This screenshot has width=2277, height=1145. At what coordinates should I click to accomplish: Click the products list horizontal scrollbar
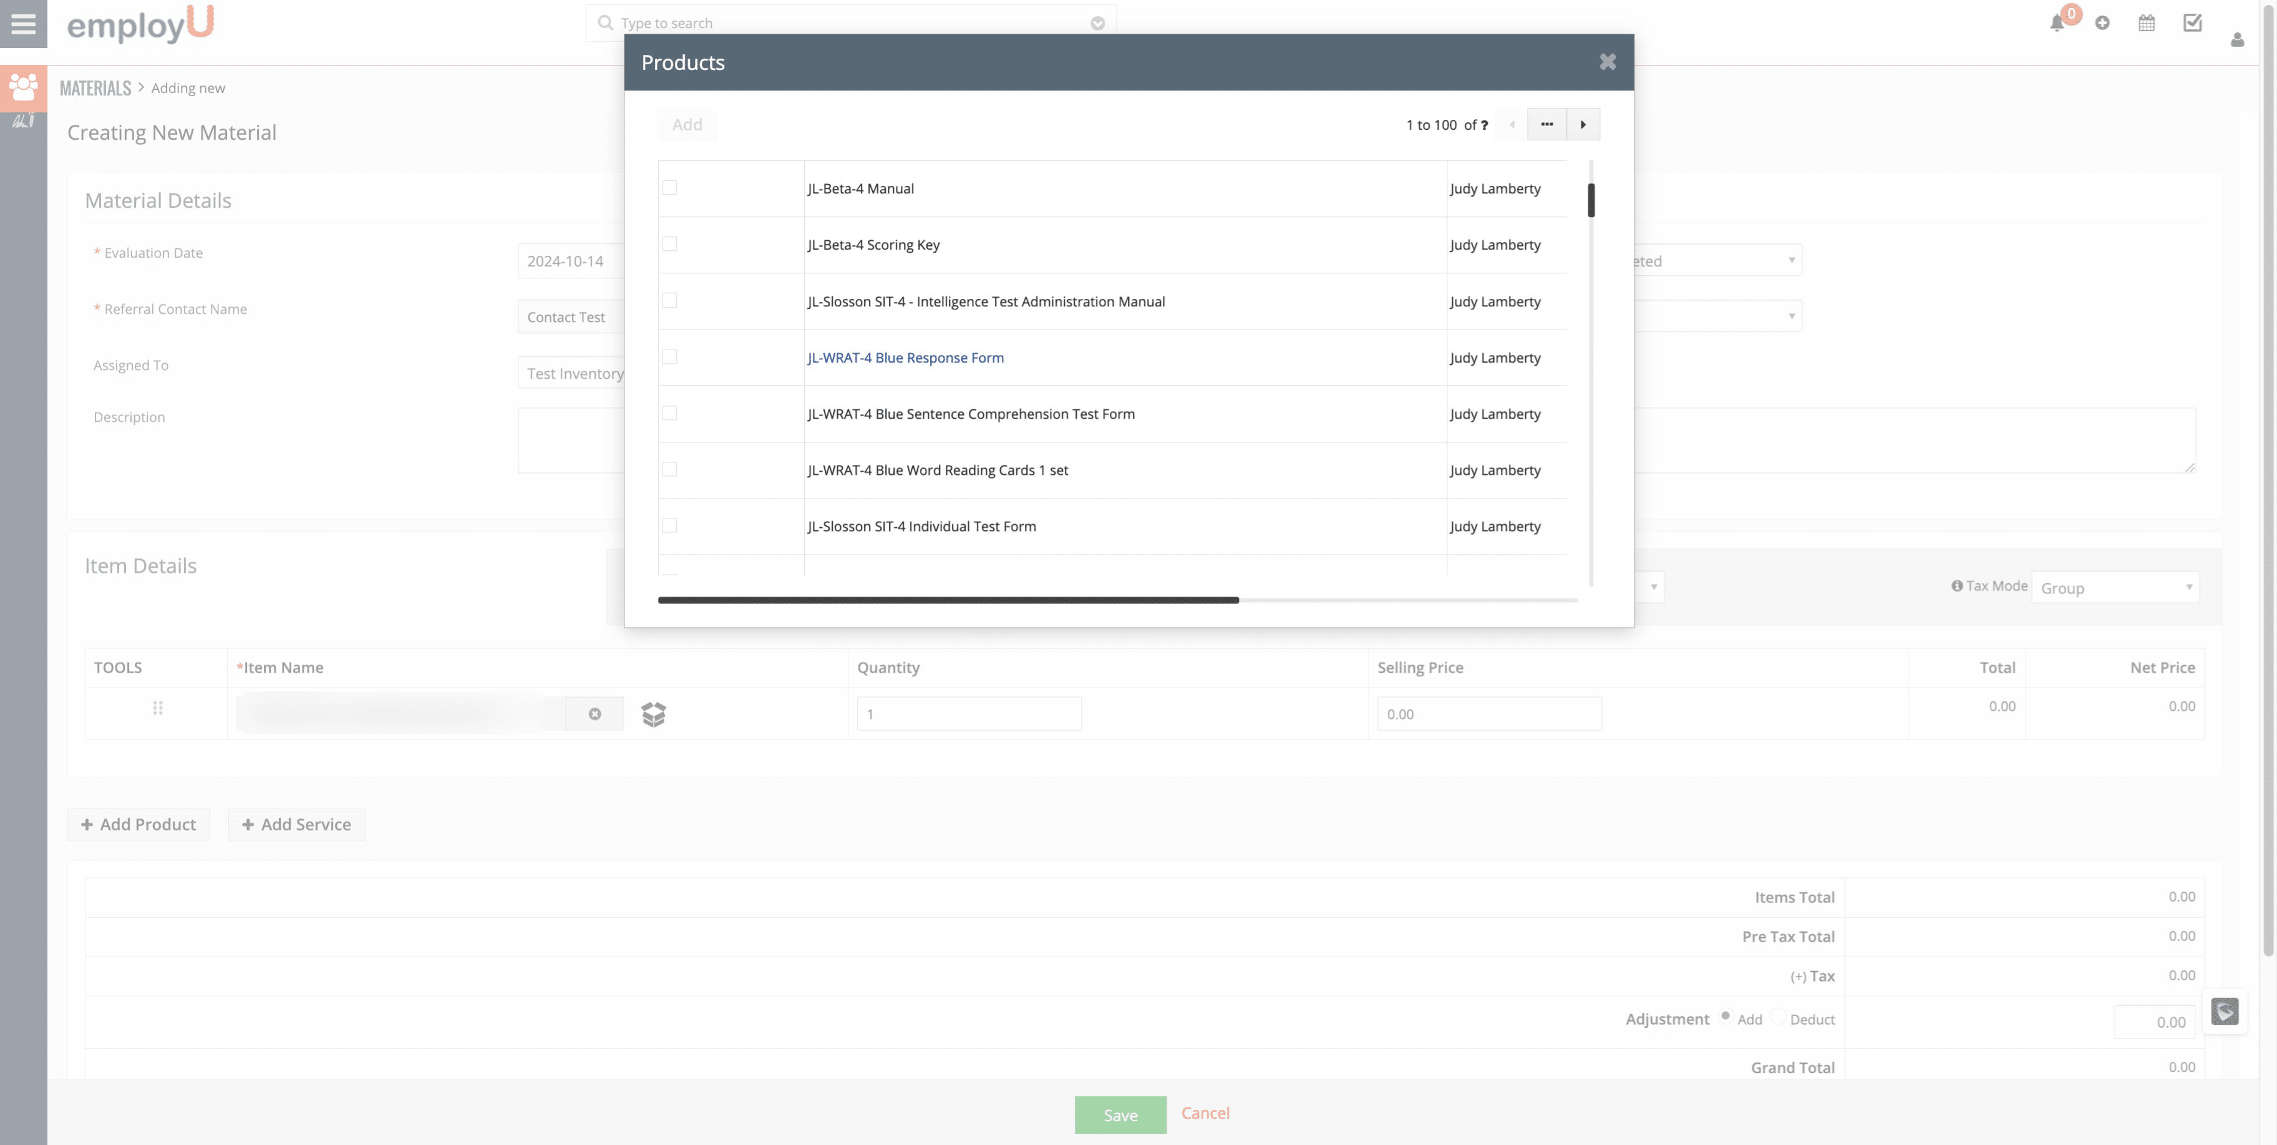(x=948, y=600)
